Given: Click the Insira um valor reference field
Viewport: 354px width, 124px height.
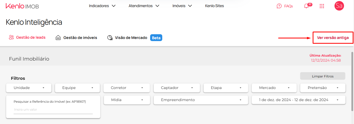Looking at the screenshot, I should click(53, 110).
